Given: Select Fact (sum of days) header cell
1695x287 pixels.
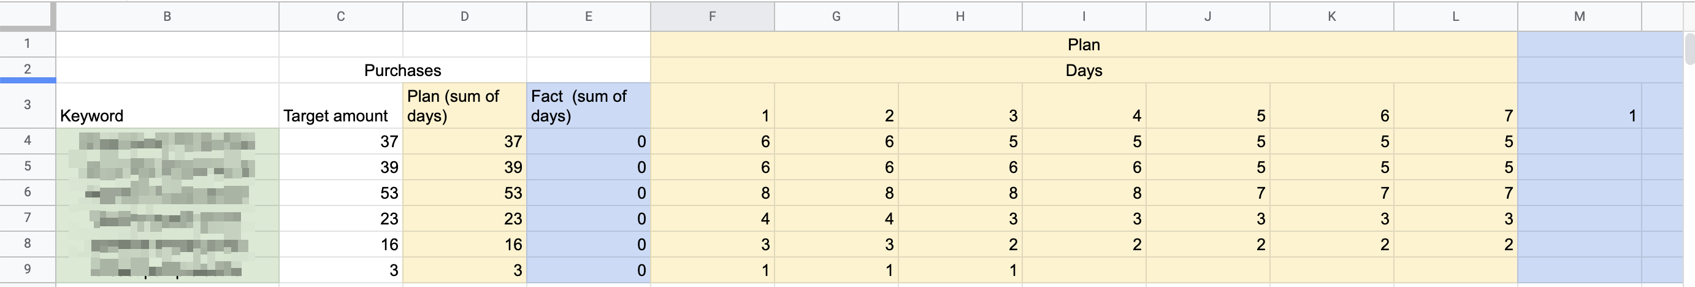Looking at the screenshot, I should click(587, 105).
